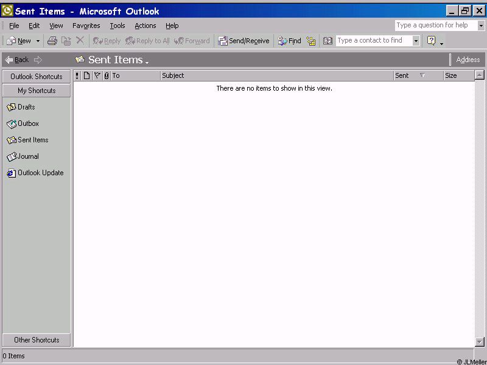The image size is (487, 365).
Task: Sort by the Sent column header
Action: 418,75
